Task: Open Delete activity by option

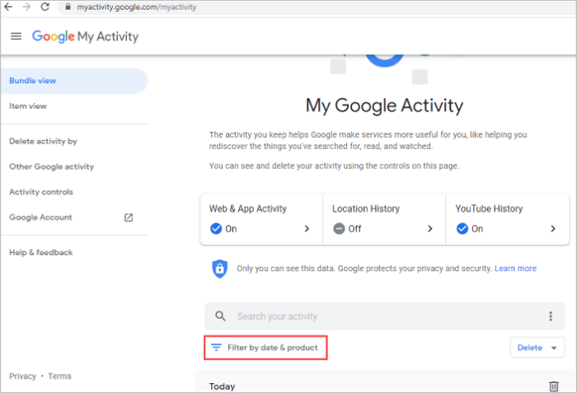Action: pyautogui.click(x=43, y=141)
